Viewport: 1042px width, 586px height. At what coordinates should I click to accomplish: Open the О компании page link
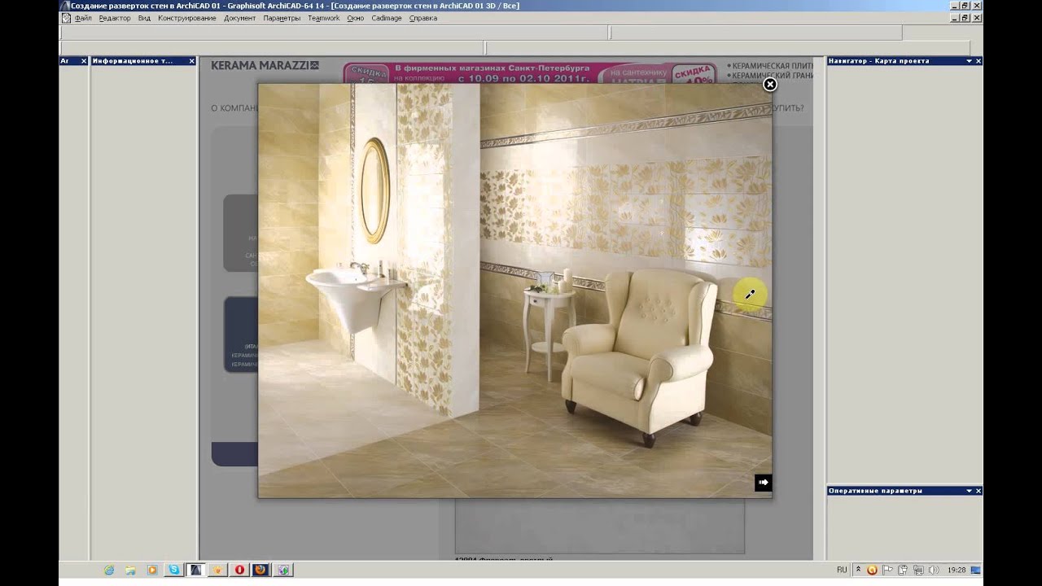(x=234, y=107)
